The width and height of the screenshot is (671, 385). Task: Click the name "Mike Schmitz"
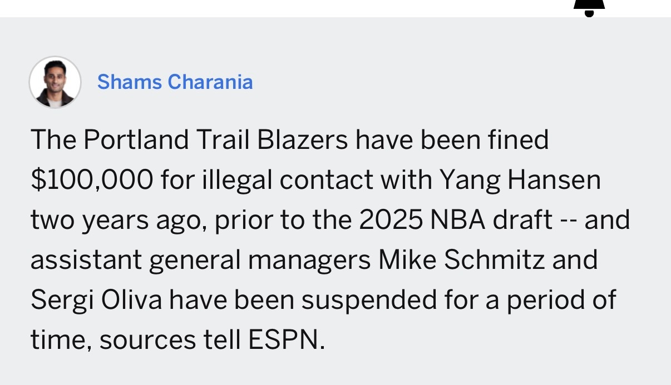[460, 260]
